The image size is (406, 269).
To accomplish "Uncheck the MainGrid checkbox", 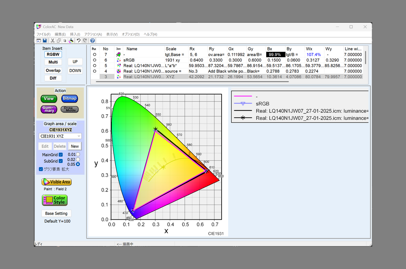I will pyautogui.click(x=61, y=155).
